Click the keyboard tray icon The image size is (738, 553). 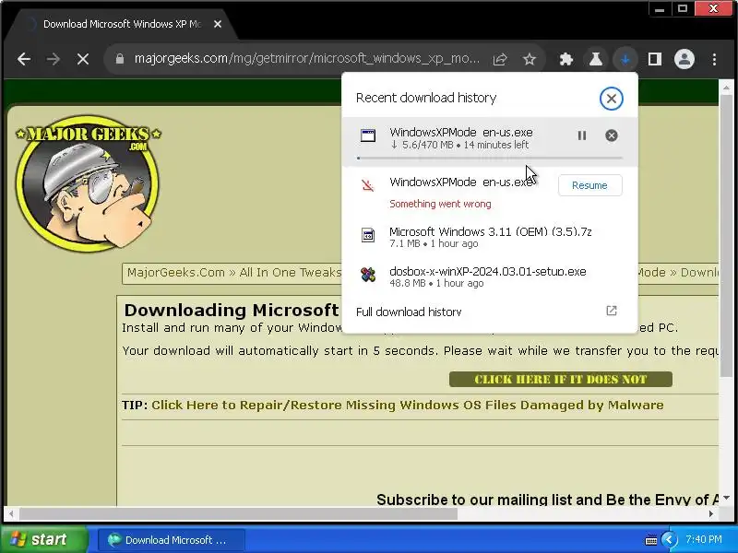[651, 540]
